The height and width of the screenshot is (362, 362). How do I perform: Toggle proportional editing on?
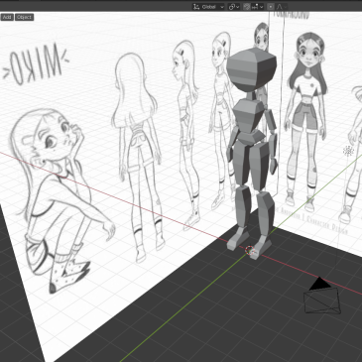pos(271,7)
